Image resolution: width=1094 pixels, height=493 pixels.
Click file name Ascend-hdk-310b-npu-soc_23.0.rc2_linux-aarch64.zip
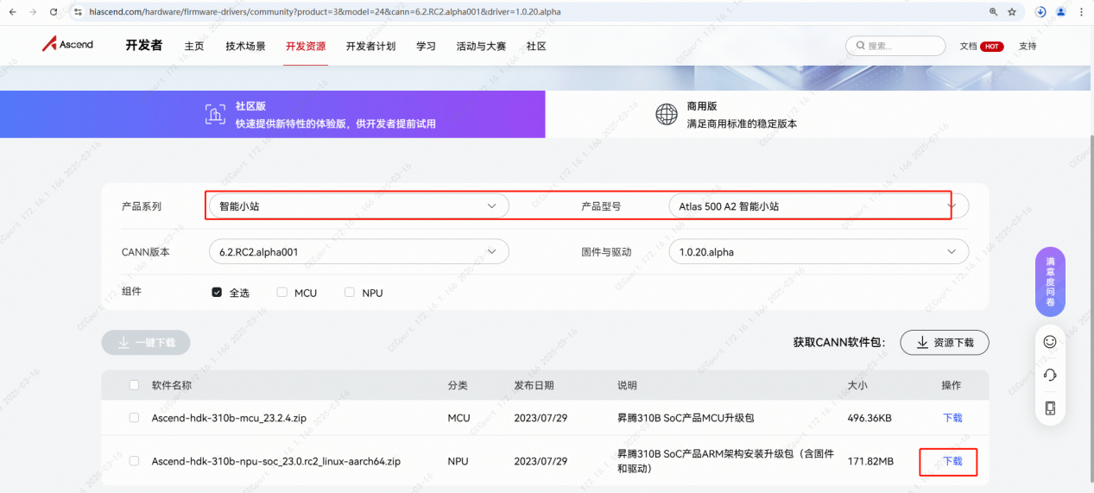[x=276, y=462]
